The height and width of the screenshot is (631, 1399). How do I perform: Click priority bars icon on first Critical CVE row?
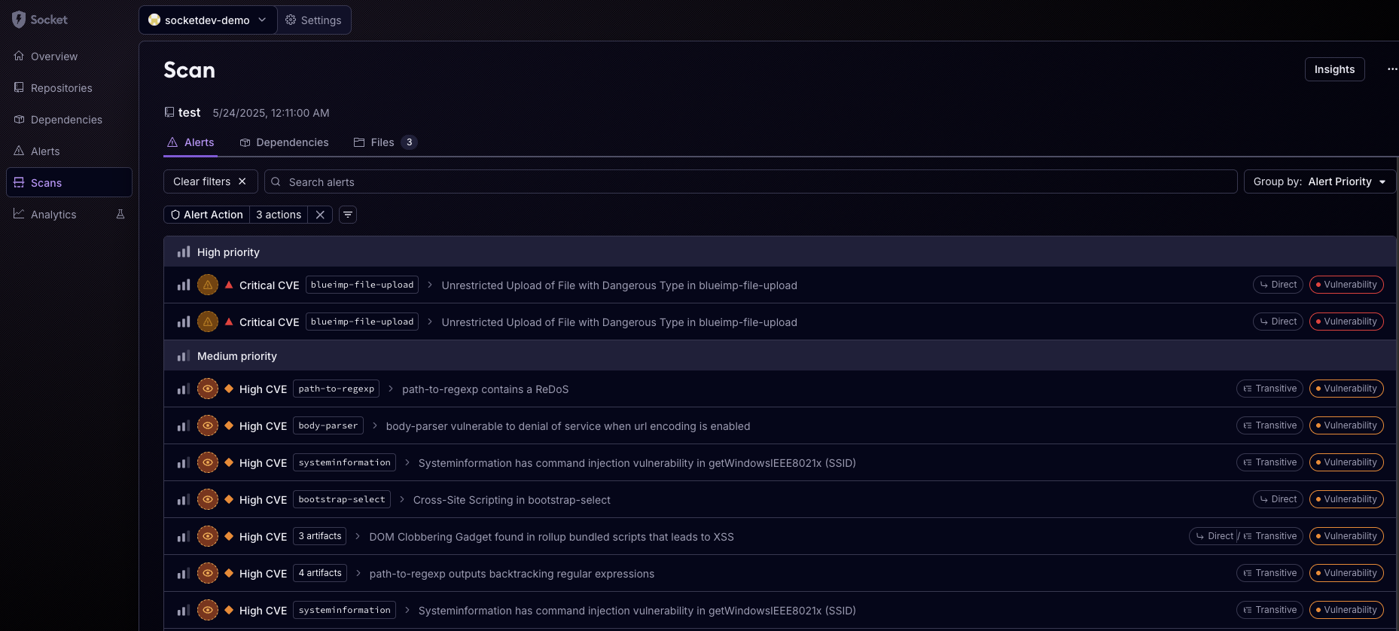[x=184, y=285]
